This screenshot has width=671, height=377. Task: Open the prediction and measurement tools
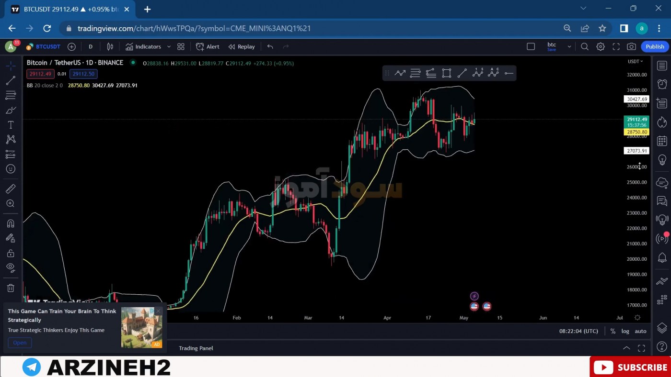11,155
